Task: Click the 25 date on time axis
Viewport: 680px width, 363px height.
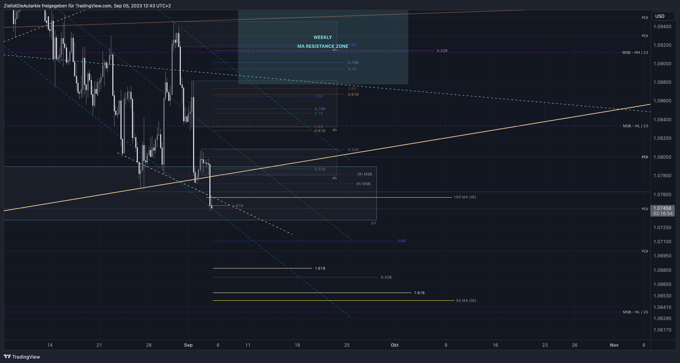Action: point(347,345)
